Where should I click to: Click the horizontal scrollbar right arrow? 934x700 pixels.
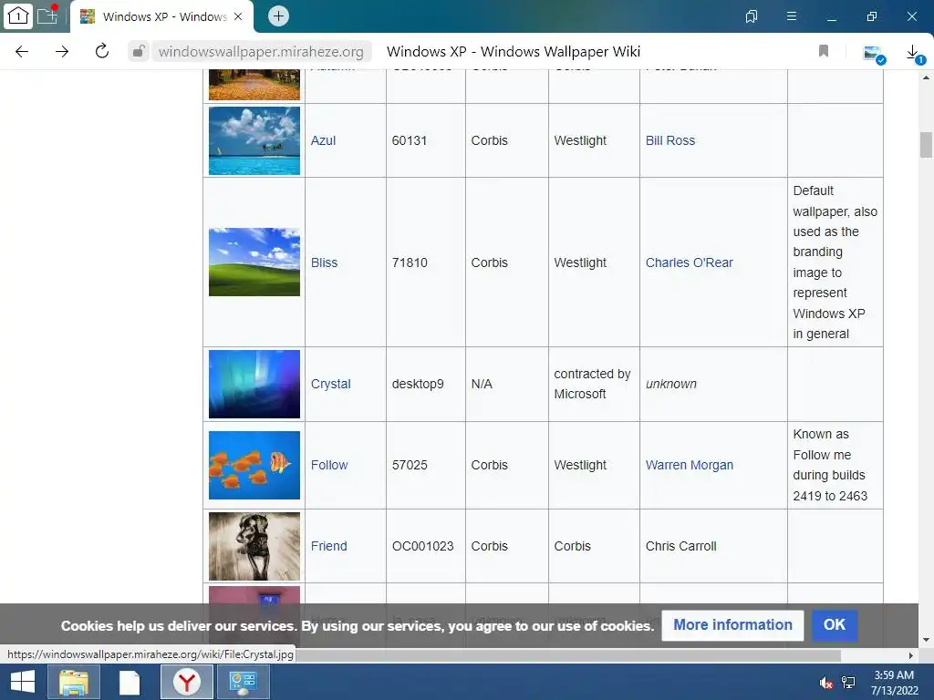910,655
